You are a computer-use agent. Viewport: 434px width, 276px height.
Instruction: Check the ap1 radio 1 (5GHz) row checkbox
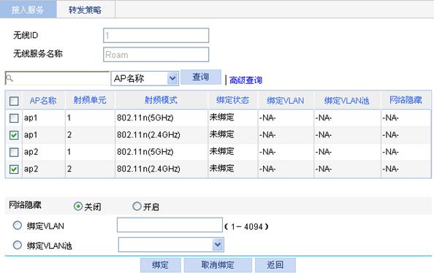tap(14, 118)
